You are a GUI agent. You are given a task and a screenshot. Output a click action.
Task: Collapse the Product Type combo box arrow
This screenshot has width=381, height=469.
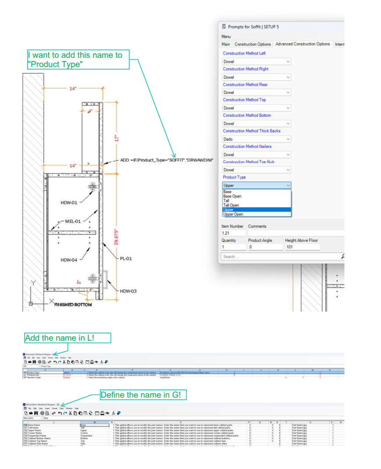[x=288, y=185]
